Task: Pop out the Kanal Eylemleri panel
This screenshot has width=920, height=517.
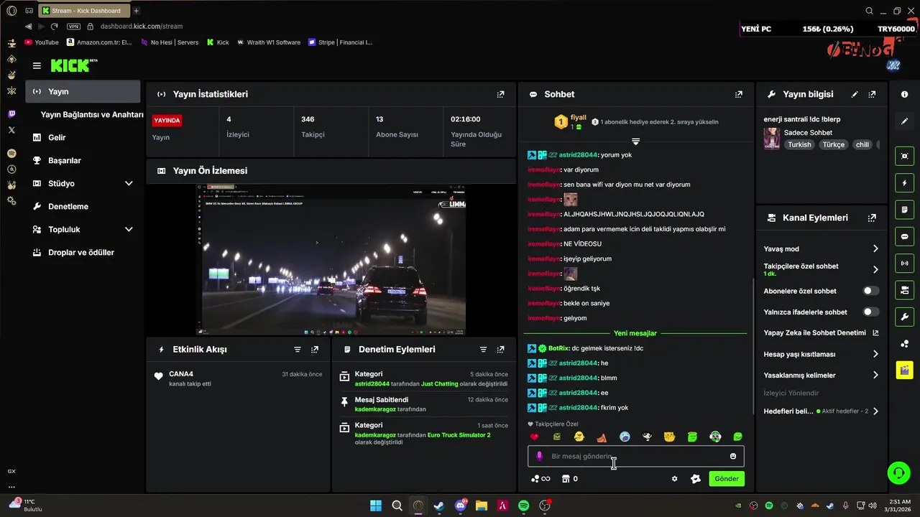Action: [x=872, y=218]
